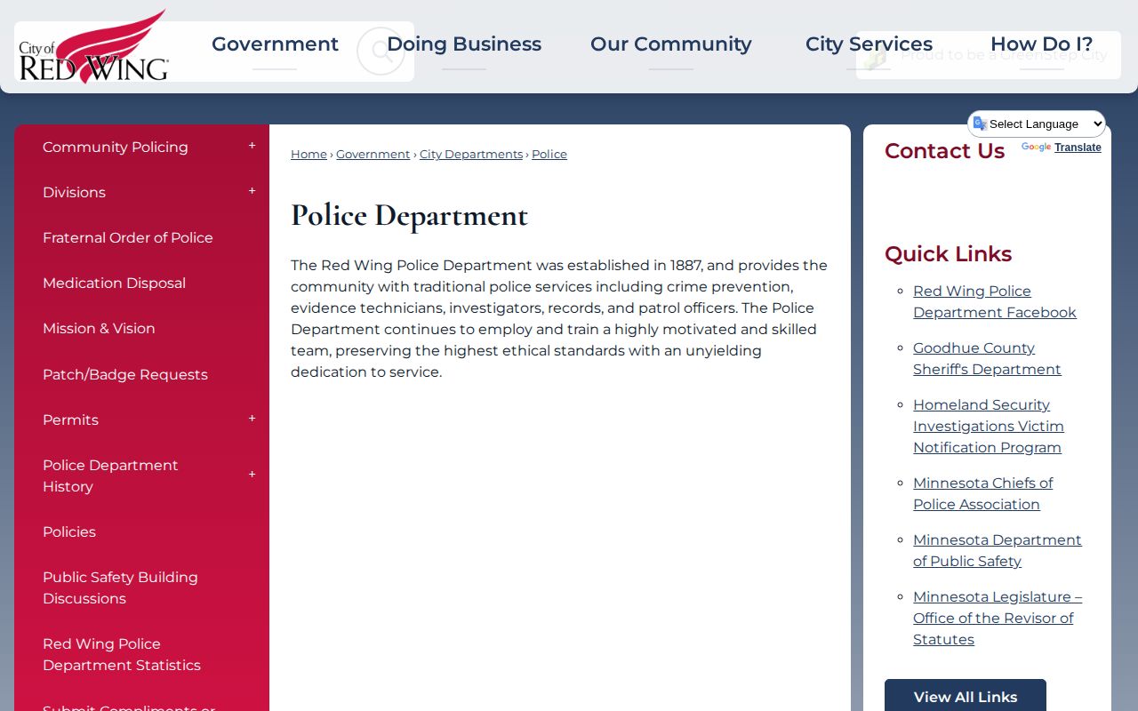Click the Contact Us heading
This screenshot has width=1138, height=711.
(944, 151)
